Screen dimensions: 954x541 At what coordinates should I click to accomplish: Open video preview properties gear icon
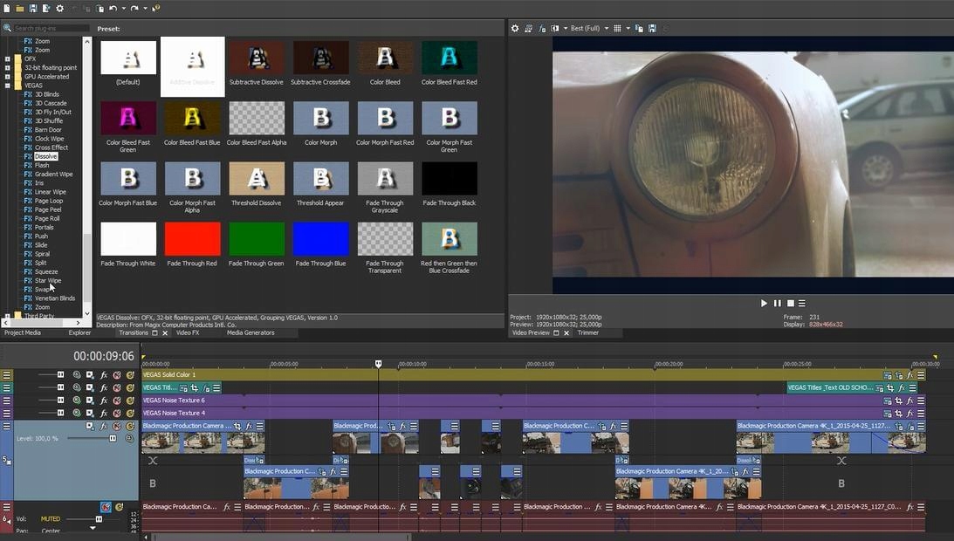[x=515, y=29]
